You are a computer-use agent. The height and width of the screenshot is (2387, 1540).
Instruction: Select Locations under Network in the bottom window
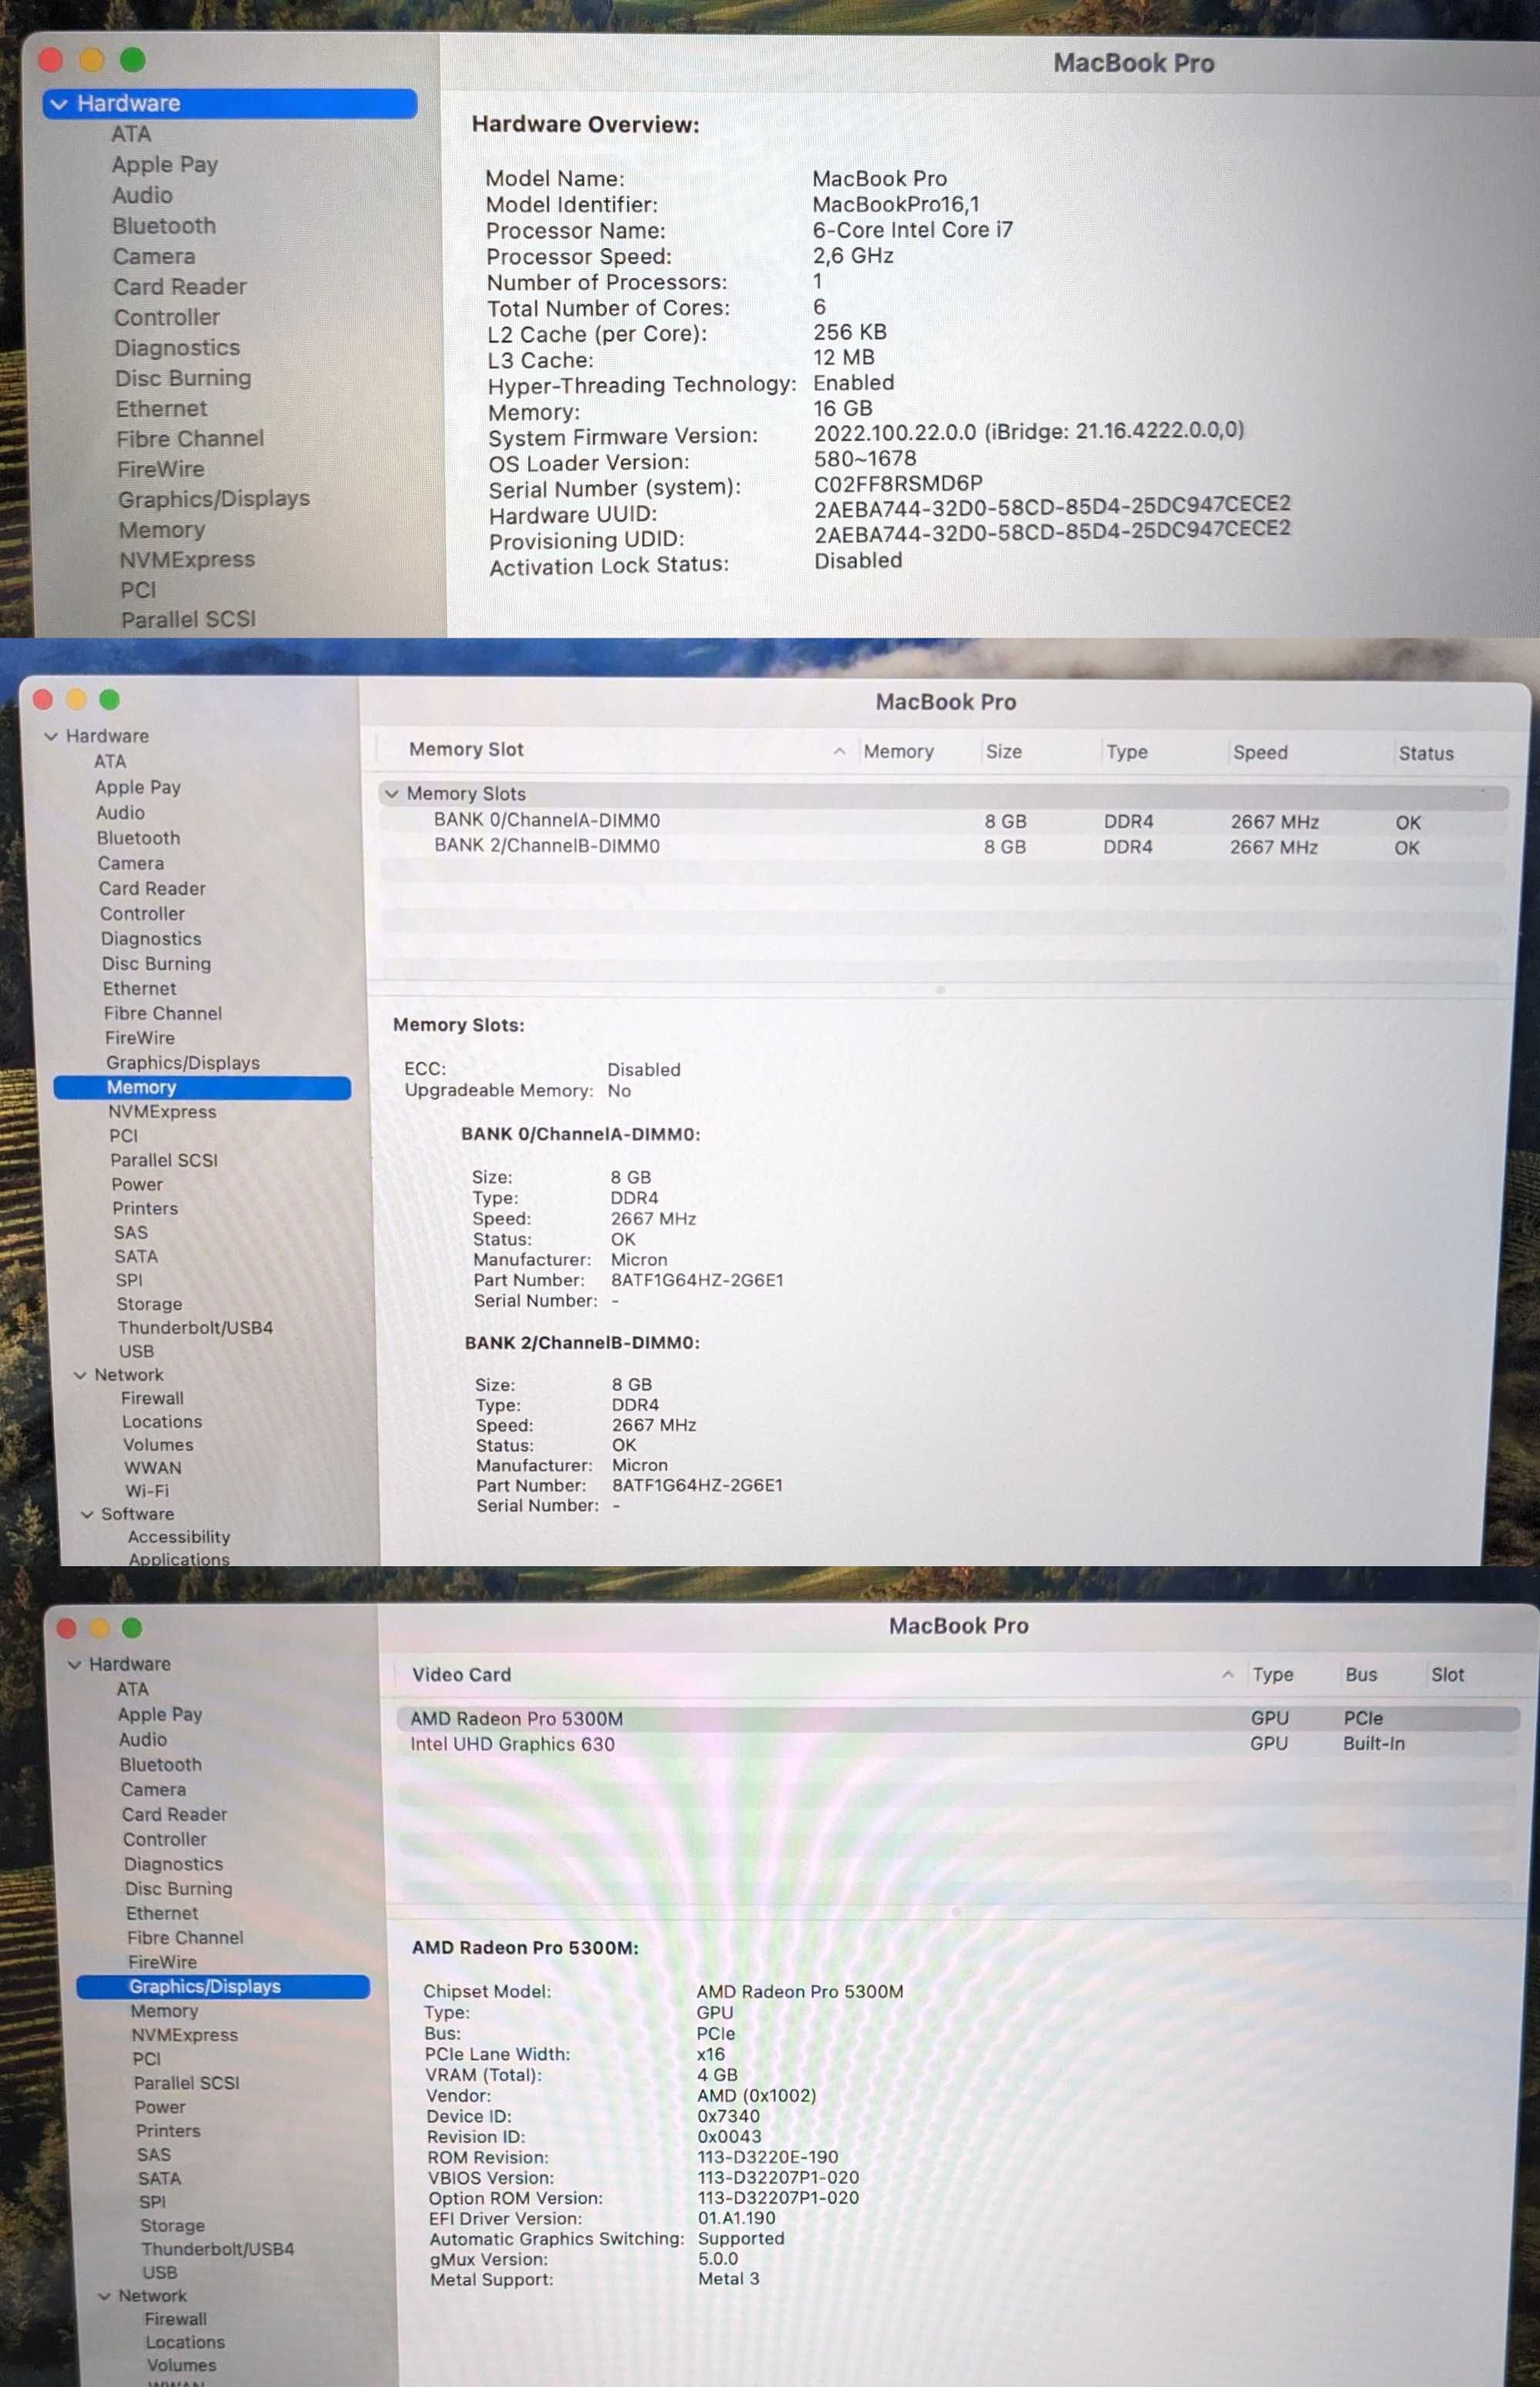pos(185,2342)
